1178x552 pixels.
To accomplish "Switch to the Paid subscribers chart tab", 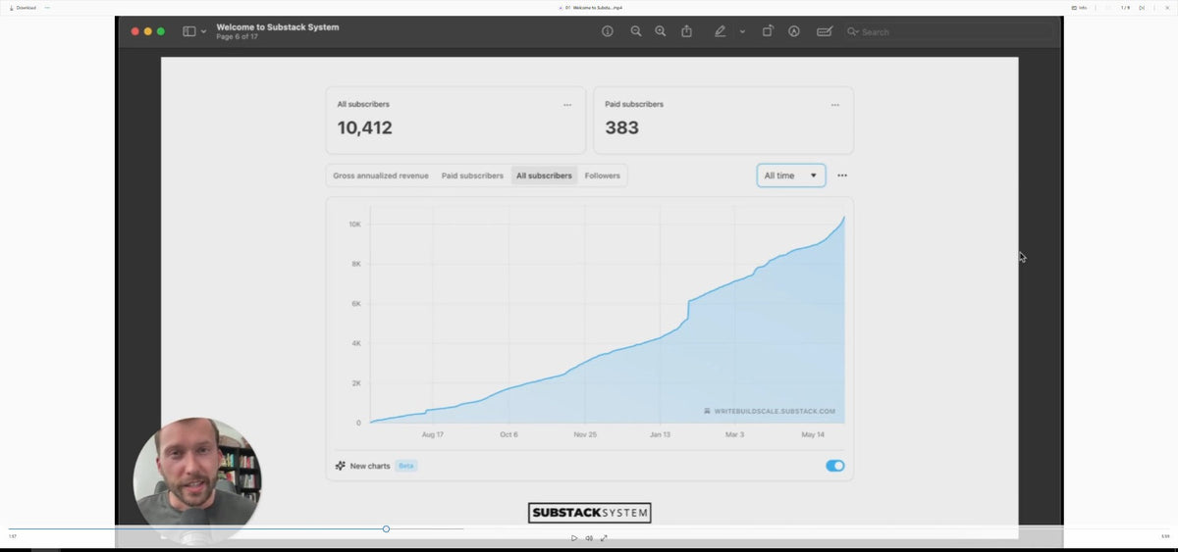I will point(472,176).
